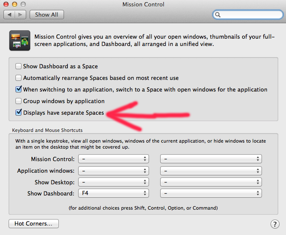Viewport: 286px width, 235px height.
Task: Open the Hot Corners settings
Action: click(x=33, y=224)
